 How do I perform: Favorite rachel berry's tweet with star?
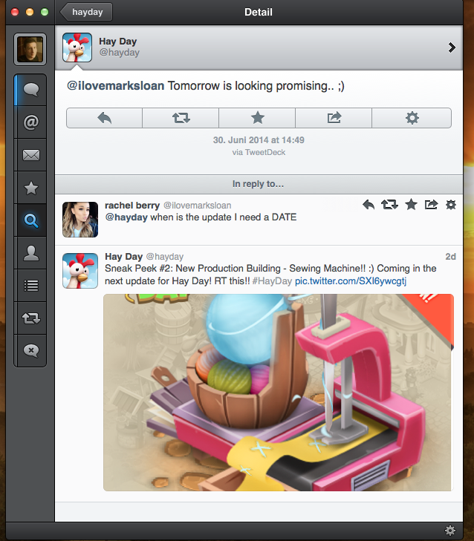(410, 205)
